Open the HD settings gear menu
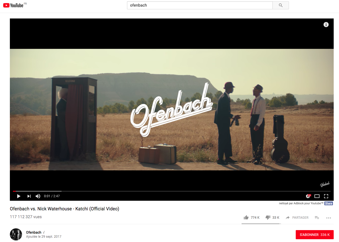339x242 pixels. click(x=308, y=196)
